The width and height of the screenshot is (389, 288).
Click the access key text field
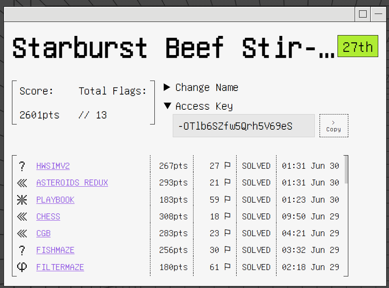(244, 126)
